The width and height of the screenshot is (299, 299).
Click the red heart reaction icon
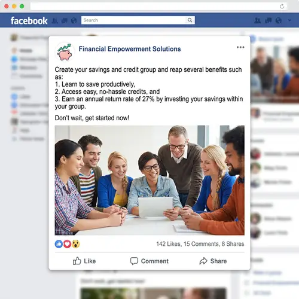pyautogui.click(x=67, y=244)
